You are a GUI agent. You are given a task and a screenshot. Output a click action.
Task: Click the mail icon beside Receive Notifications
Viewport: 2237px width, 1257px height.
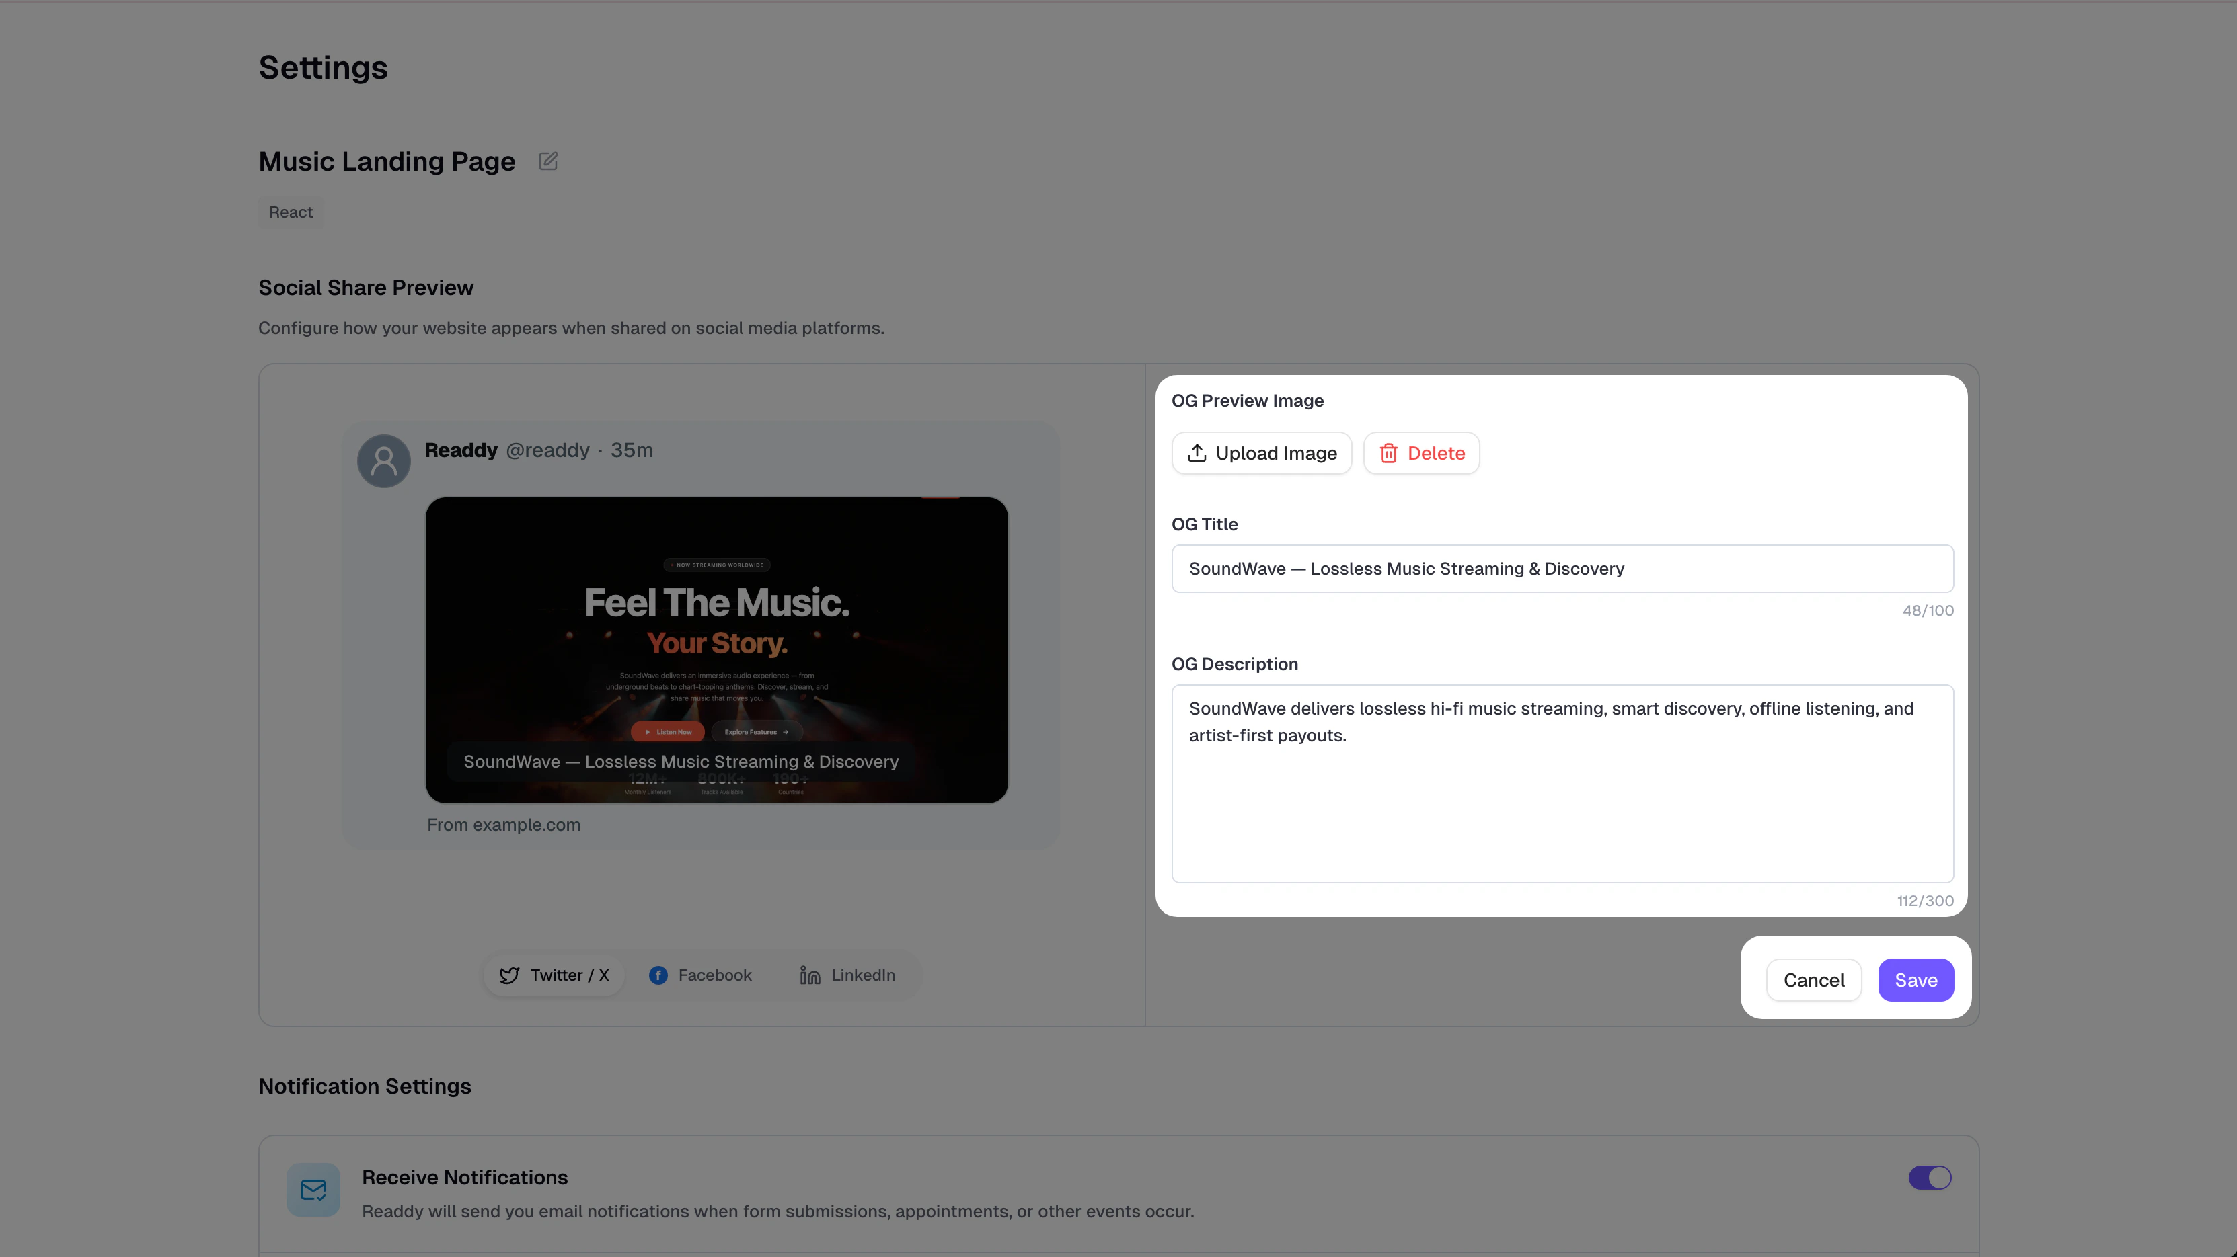pyautogui.click(x=313, y=1190)
